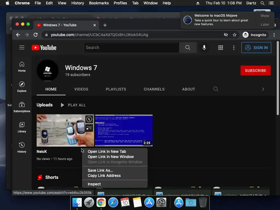Open Chrome three-dot menu

[x=274, y=35]
